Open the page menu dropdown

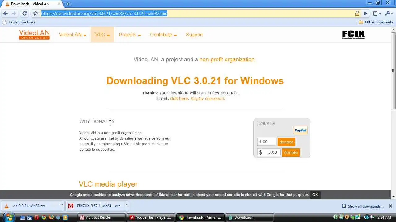point(377,14)
